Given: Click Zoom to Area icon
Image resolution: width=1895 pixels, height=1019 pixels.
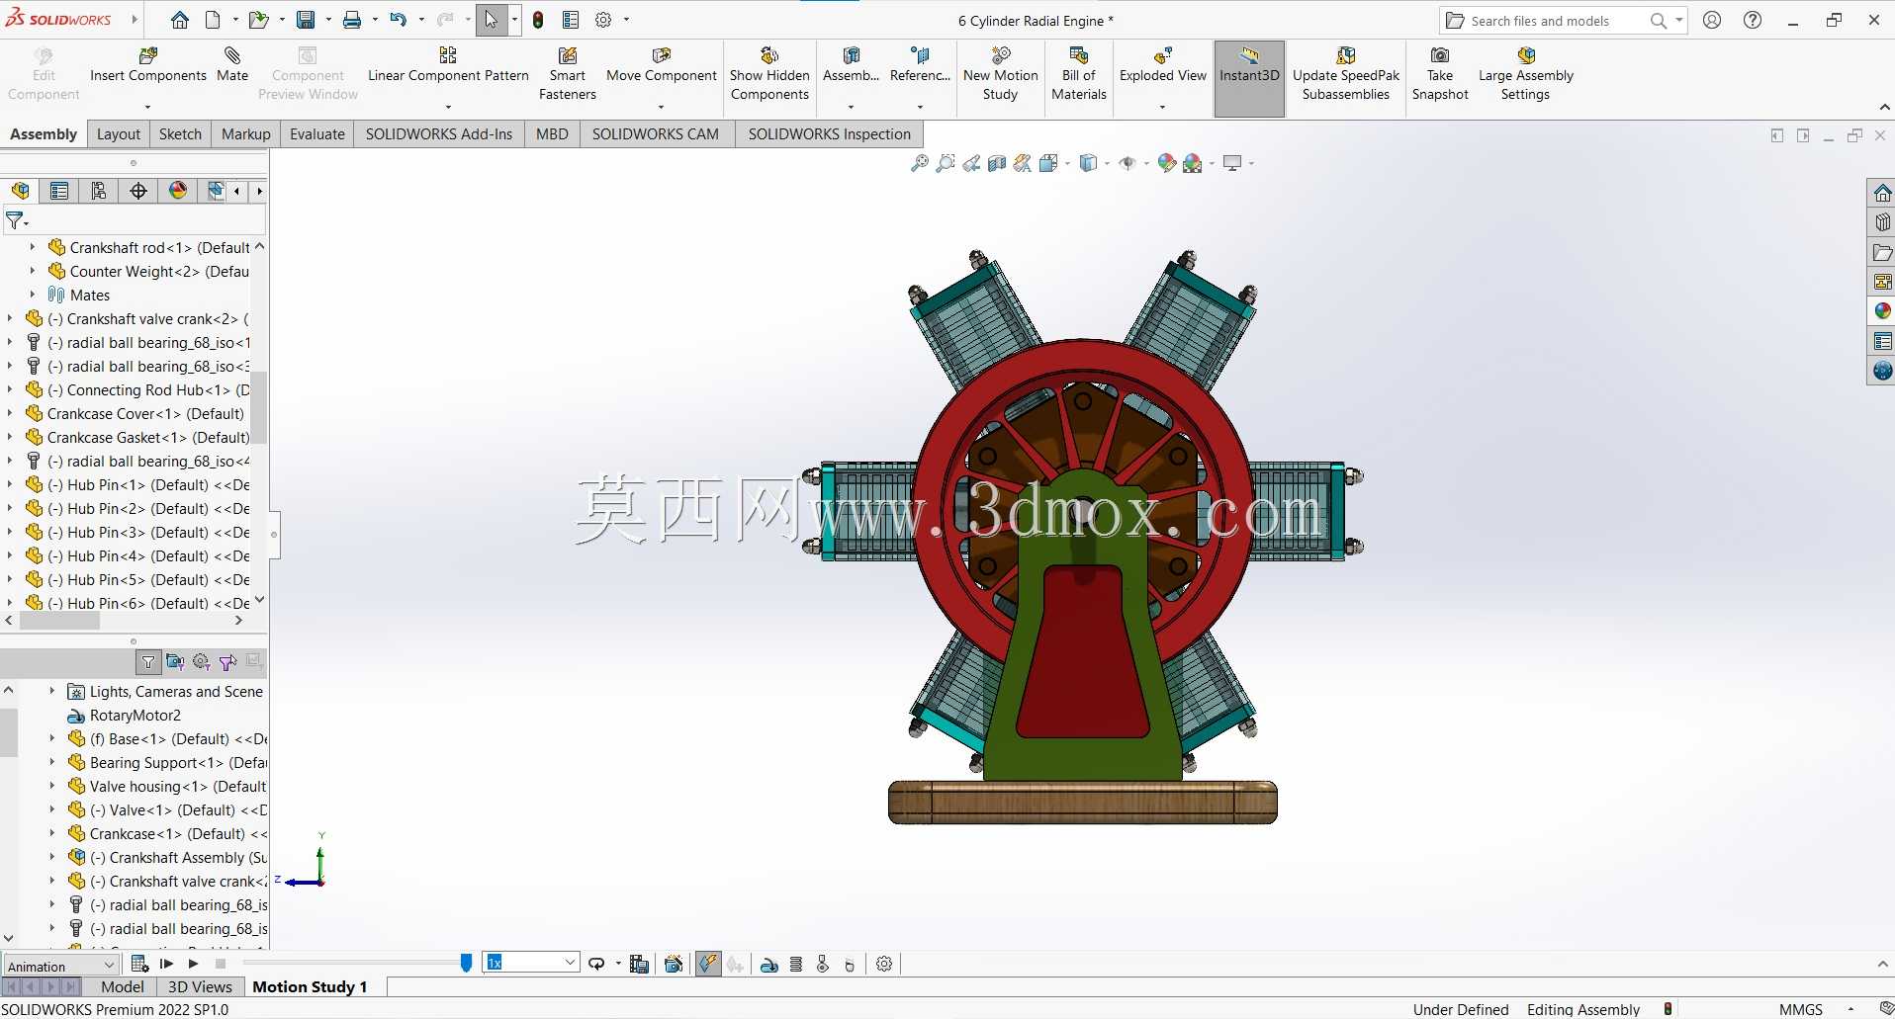Looking at the screenshot, I should [x=946, y=163].
